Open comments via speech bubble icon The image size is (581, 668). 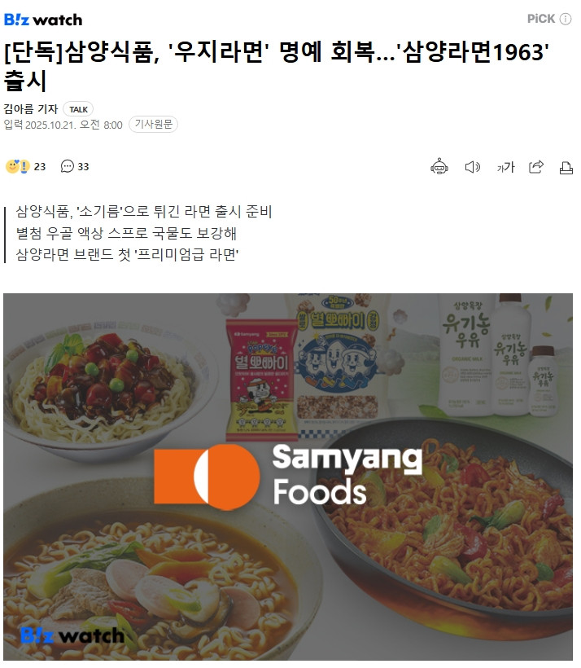click(x=68, y=166)
